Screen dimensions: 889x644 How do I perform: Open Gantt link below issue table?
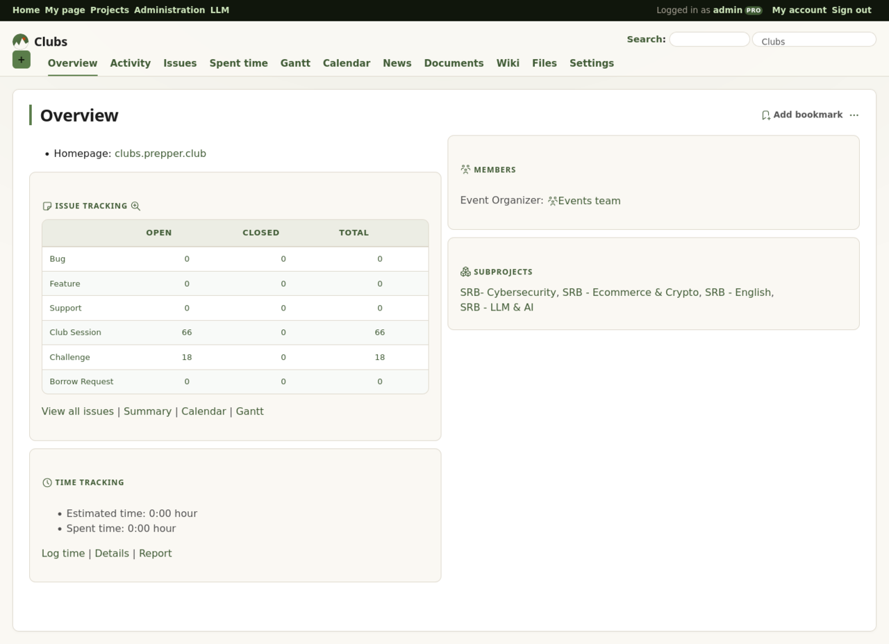point(250,411)
